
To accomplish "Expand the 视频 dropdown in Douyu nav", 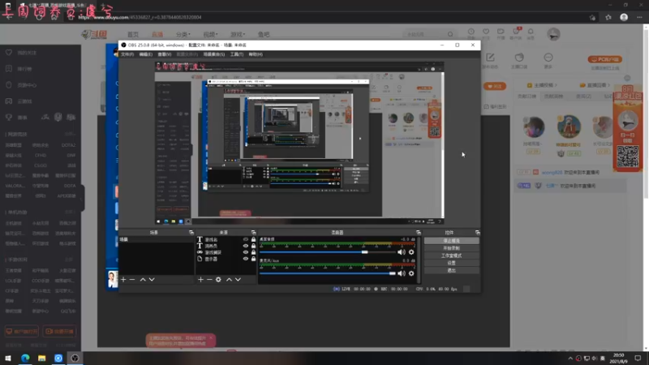I will click(x=210, y=34).
